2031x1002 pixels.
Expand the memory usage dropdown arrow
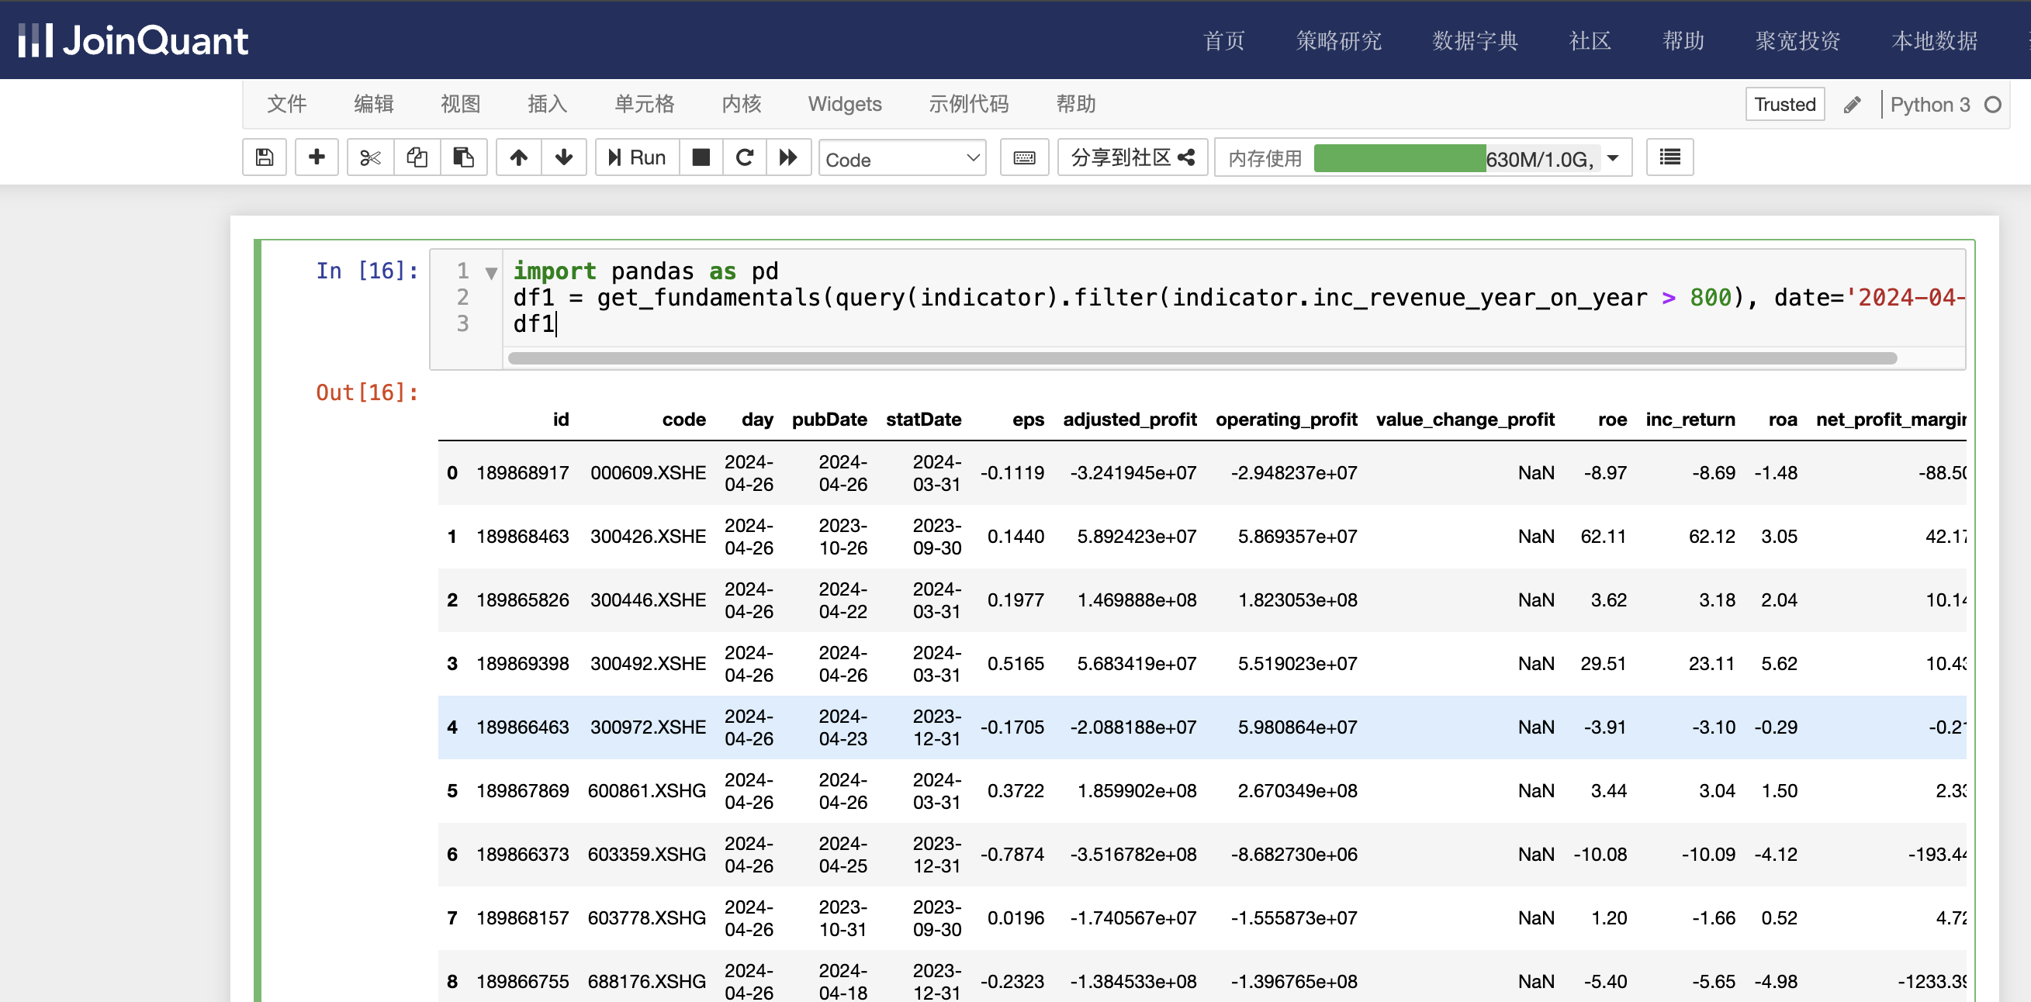[x=1614, y=157]
